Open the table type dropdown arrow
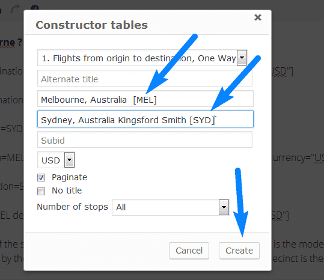The width and height of the screenshot is (324, 280). [x=242, y=58]
